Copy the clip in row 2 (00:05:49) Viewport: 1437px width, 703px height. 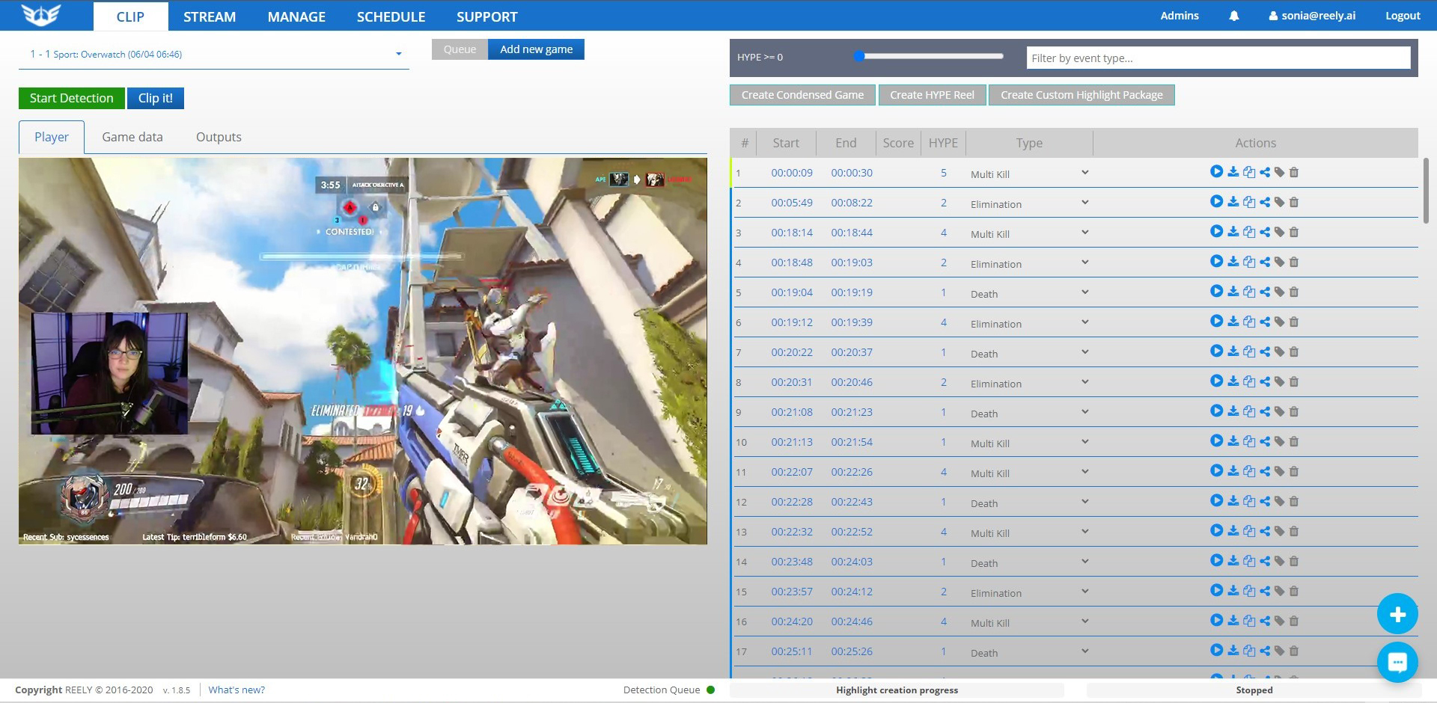(x=1248, y=202)
